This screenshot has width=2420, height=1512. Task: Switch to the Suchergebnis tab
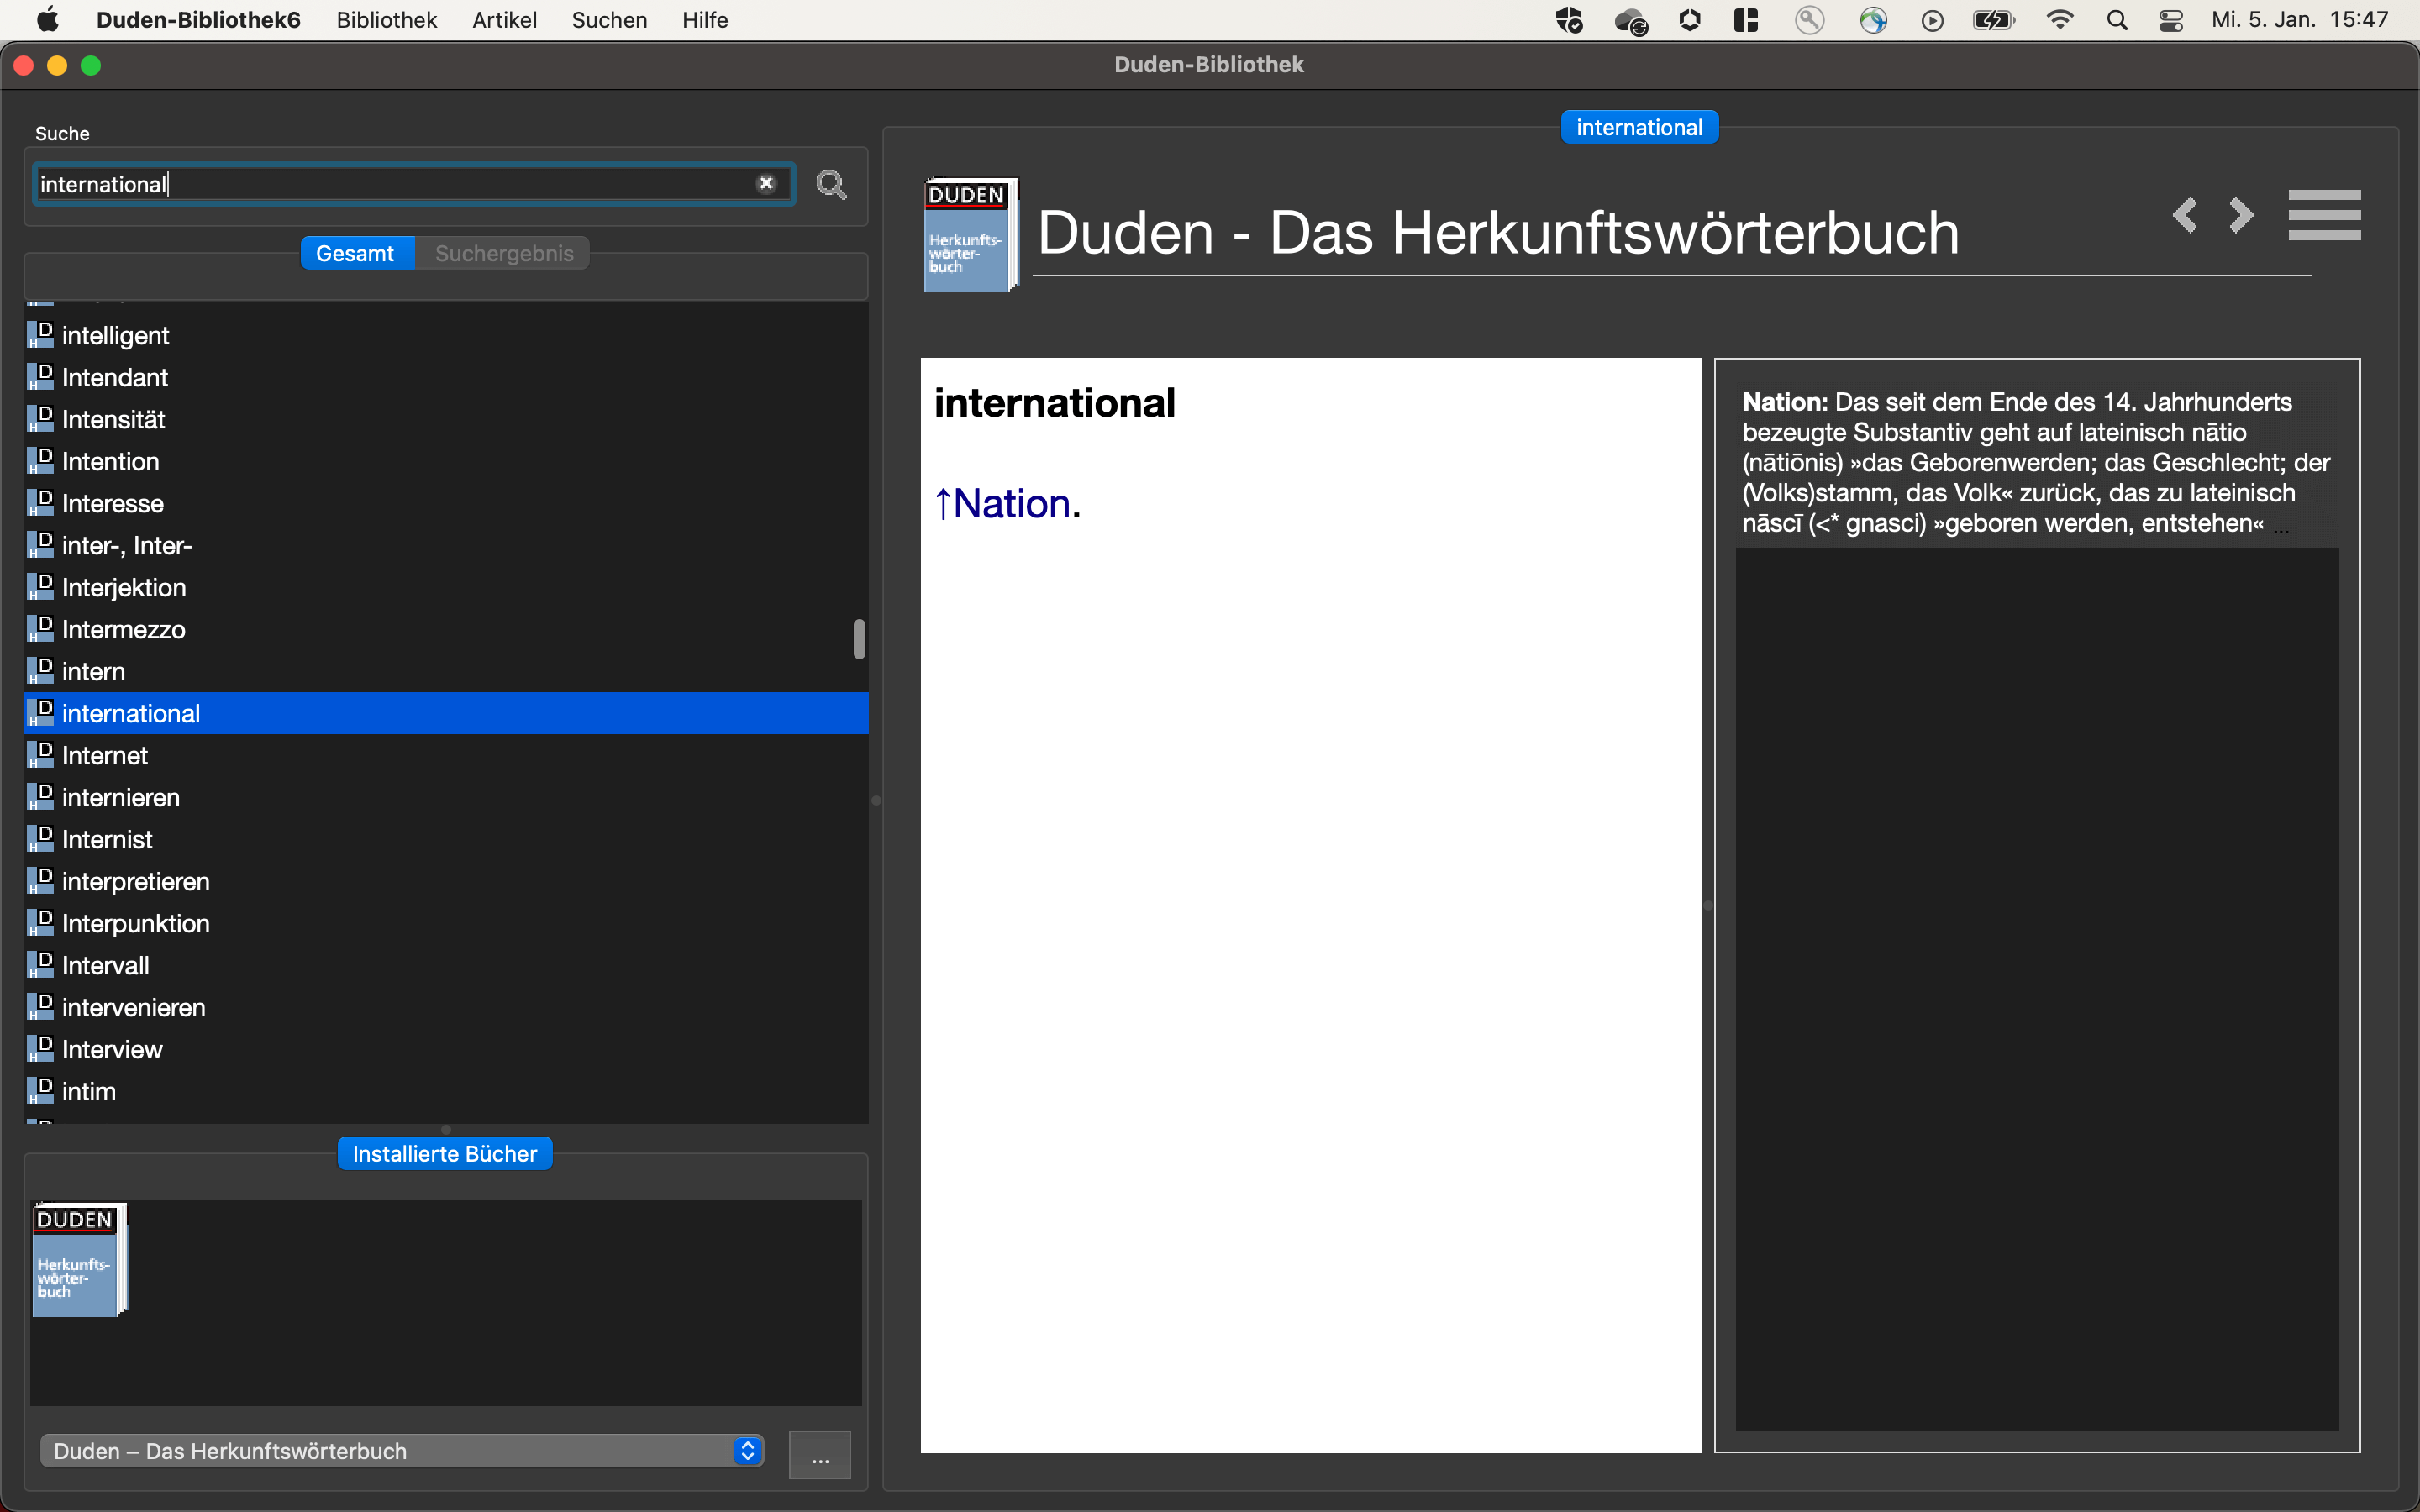tap(504, 254)
